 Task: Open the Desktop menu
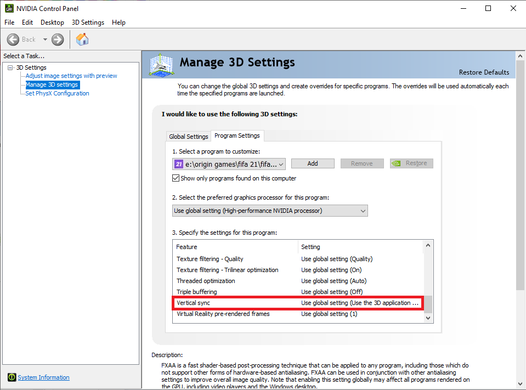[x=52, y=22]
